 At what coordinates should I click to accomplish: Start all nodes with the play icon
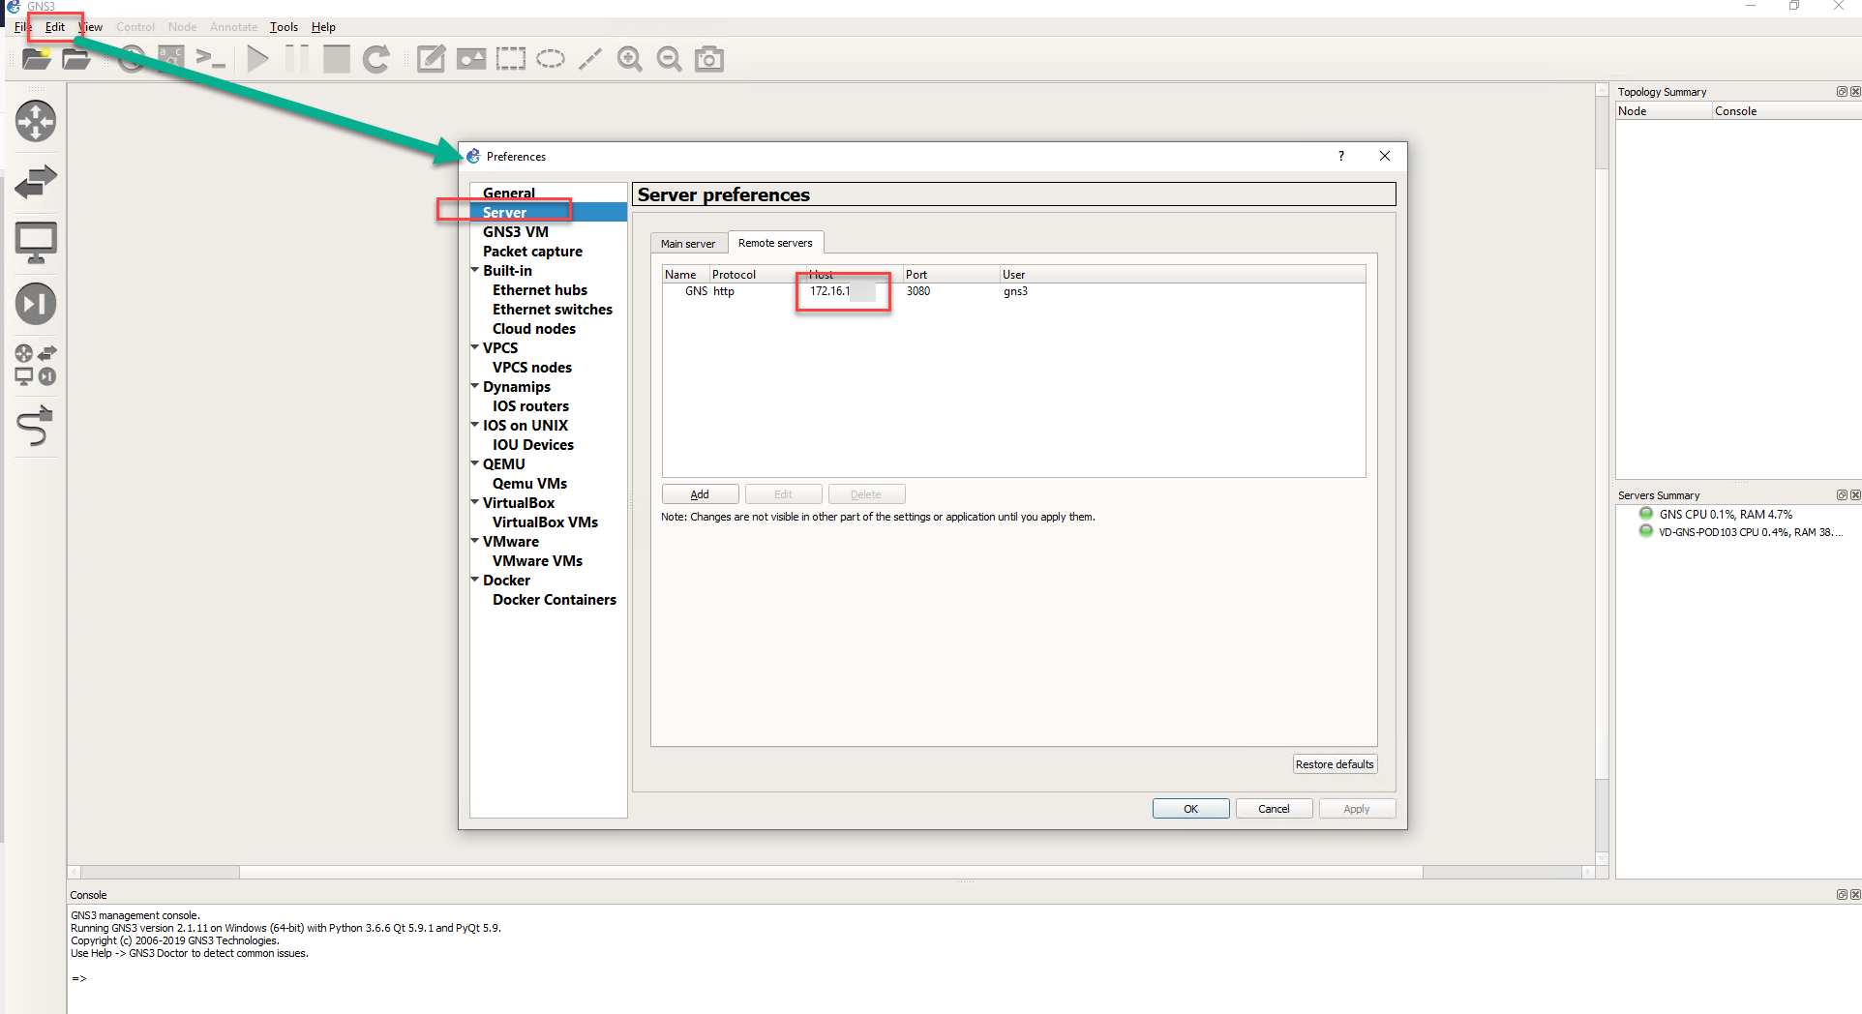tap(256, 59)
